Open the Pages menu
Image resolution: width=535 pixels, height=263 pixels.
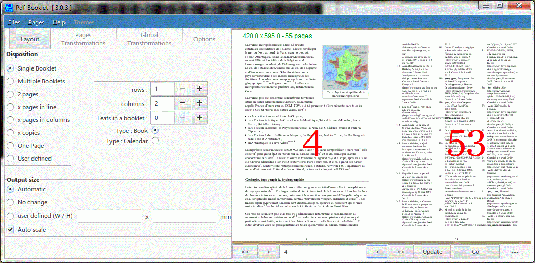point(37,22)
